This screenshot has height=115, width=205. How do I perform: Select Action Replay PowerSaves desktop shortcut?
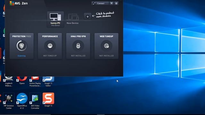(35, 82)
